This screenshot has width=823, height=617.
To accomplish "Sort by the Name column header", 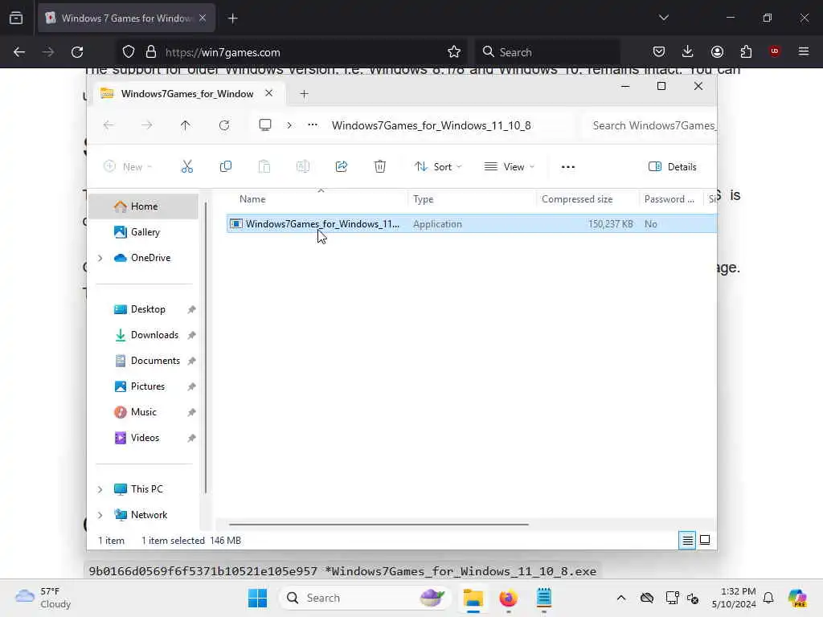I will coord(317,199).
